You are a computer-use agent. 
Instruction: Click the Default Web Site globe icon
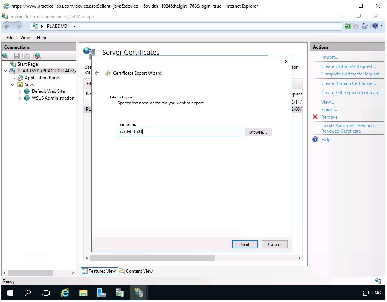click(x=27, y=91)
